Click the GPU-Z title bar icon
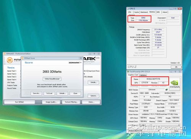 [128, 71]
